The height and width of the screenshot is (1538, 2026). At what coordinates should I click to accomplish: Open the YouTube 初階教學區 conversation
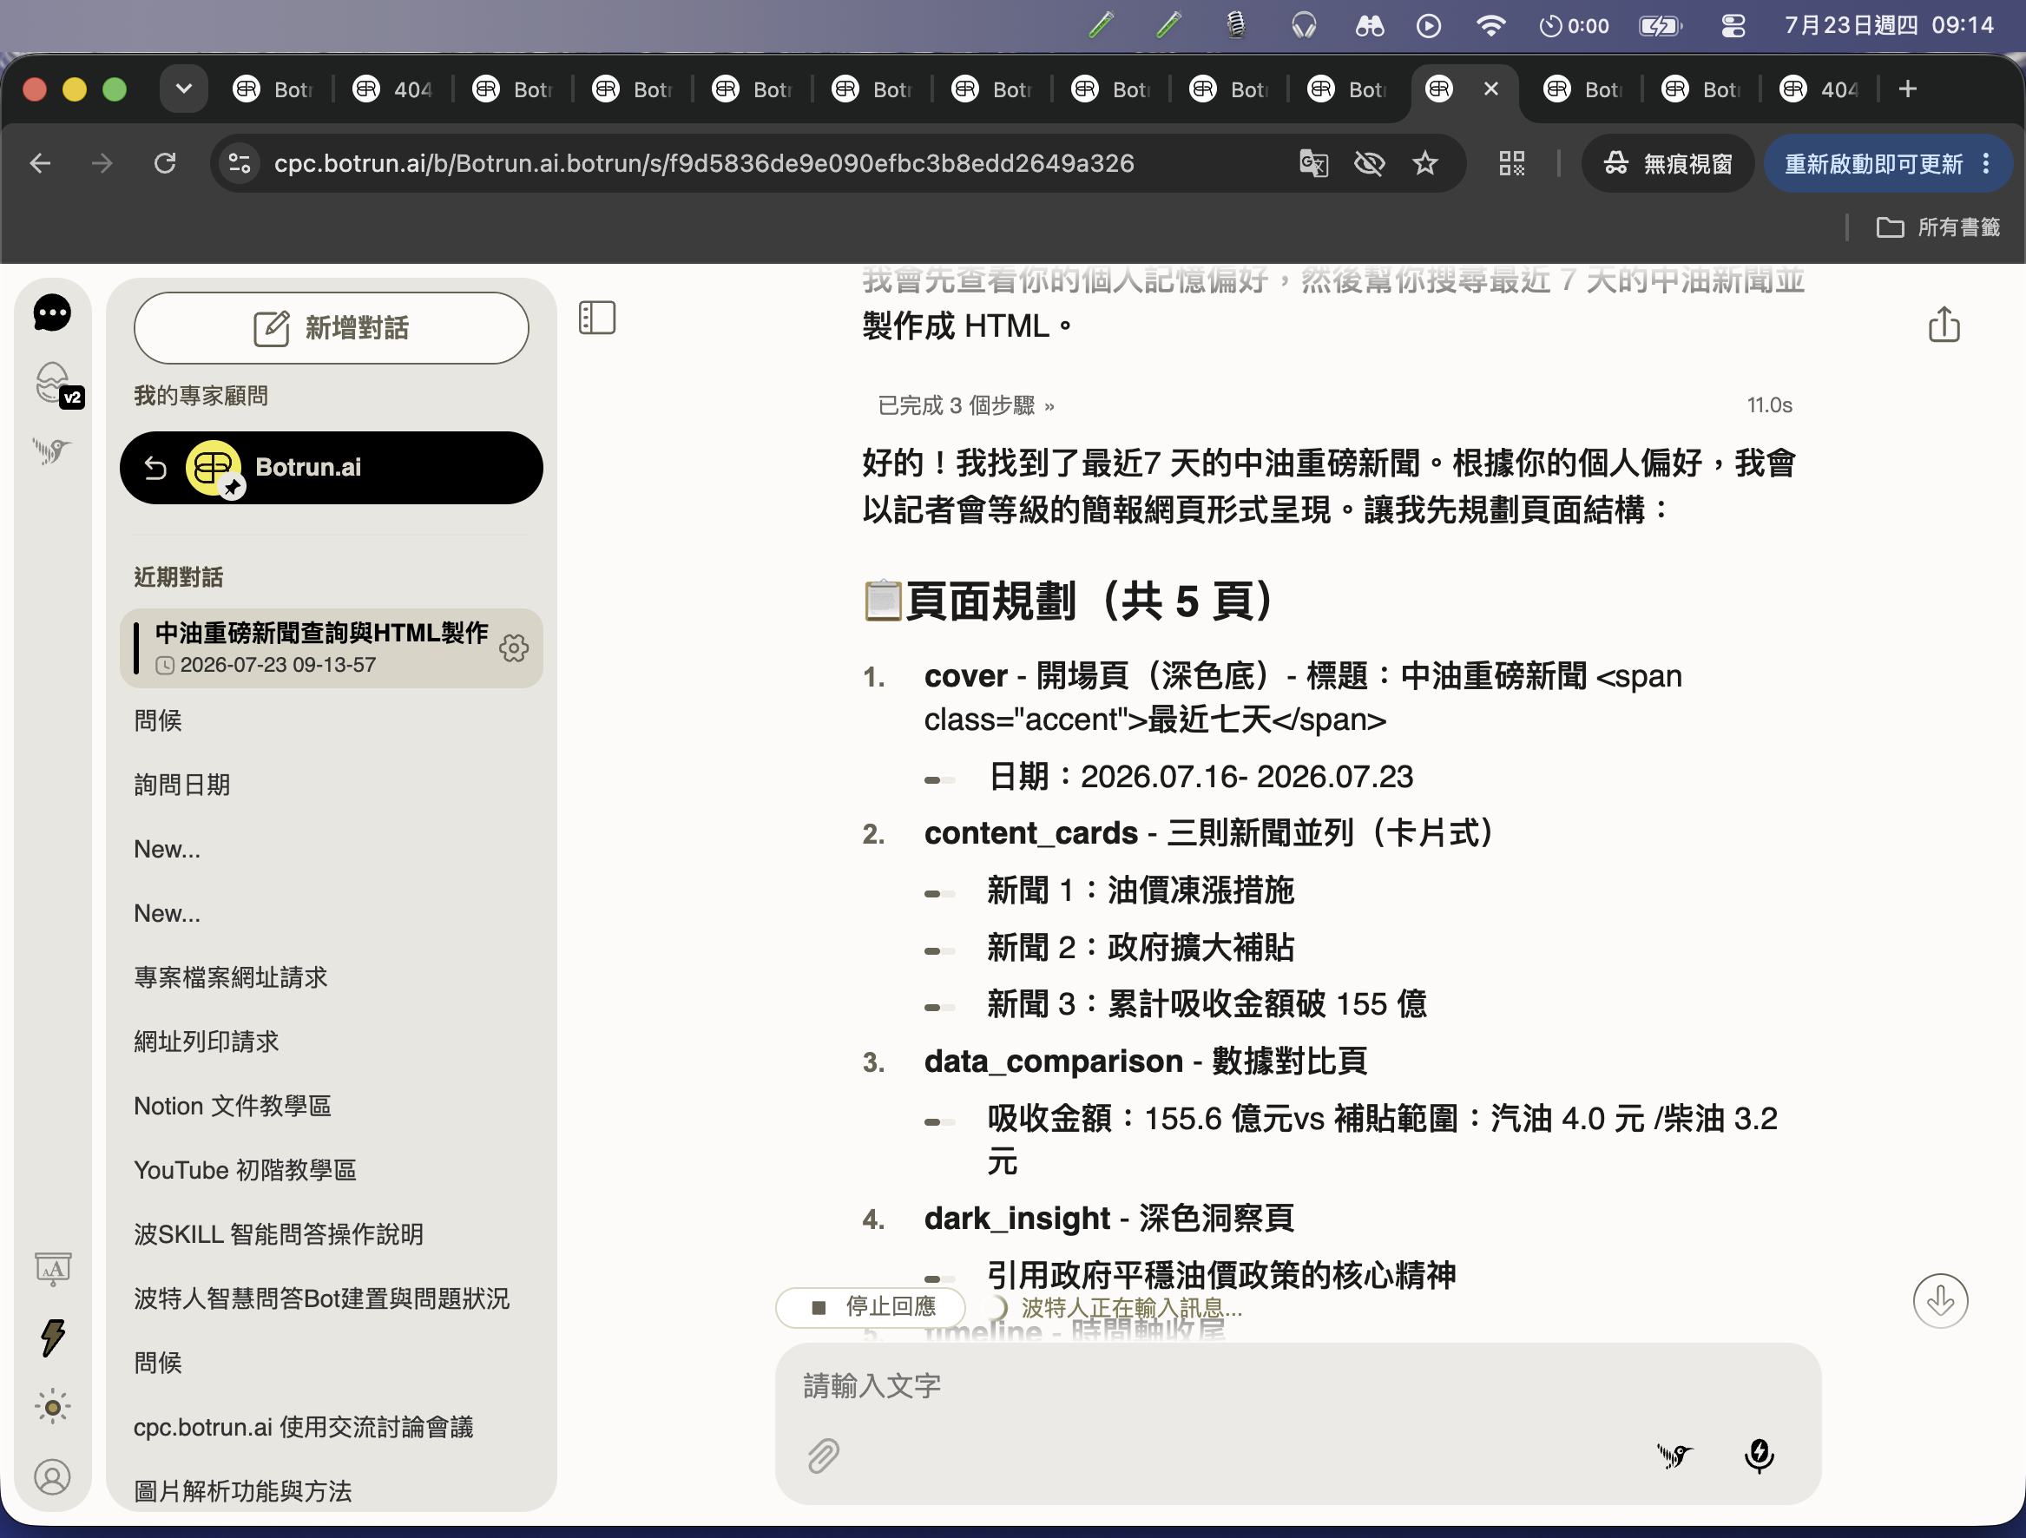[245, 1170]
